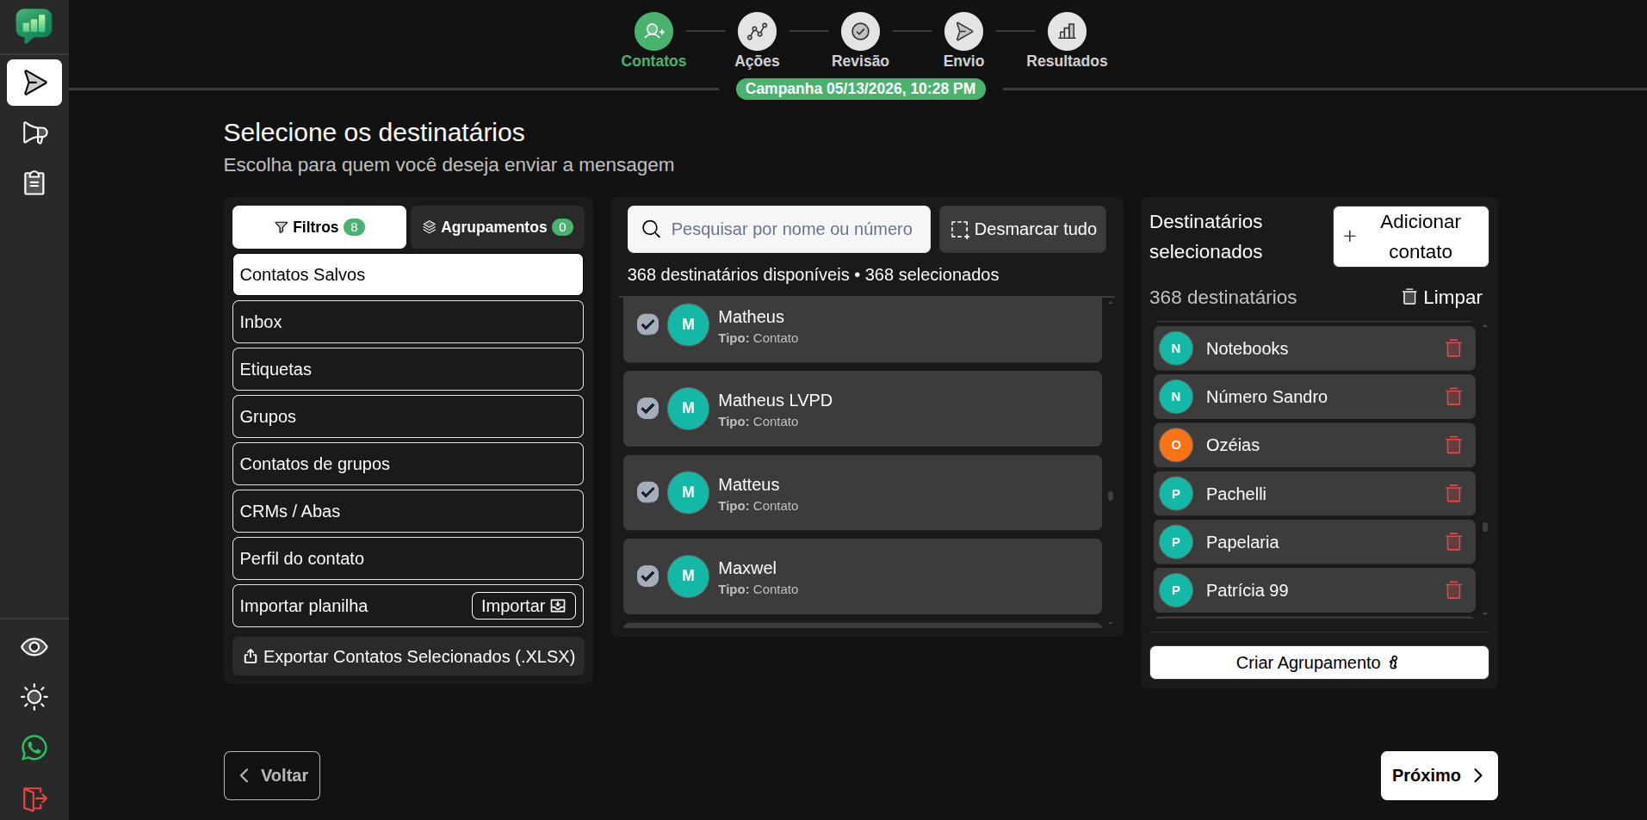Image resolution: width=1647 pixels, height=820 pixels.
Task: Select the Inbox filter
Action: [x=408, y=322]
